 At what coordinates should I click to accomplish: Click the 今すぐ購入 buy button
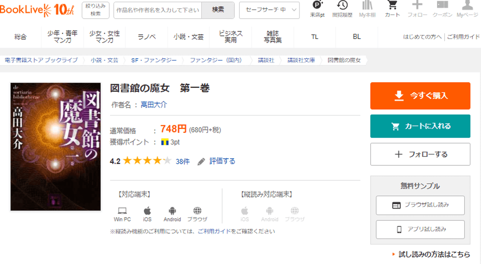(x=420, y=96)
